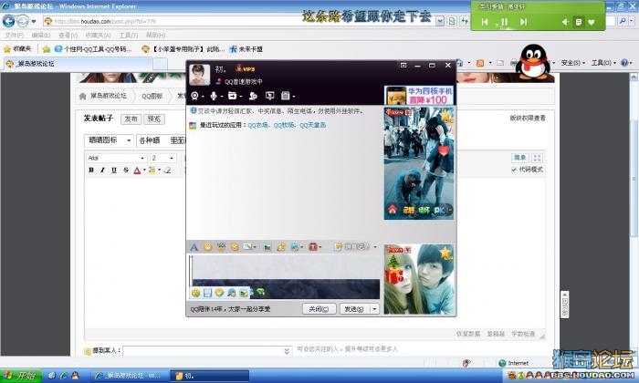Click the 预览 preview button

click(154, 119)
